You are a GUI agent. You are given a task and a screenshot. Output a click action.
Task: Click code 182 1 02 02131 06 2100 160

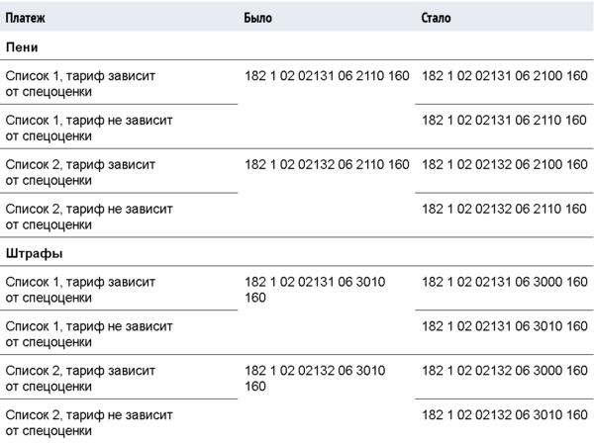coord(504,75)
